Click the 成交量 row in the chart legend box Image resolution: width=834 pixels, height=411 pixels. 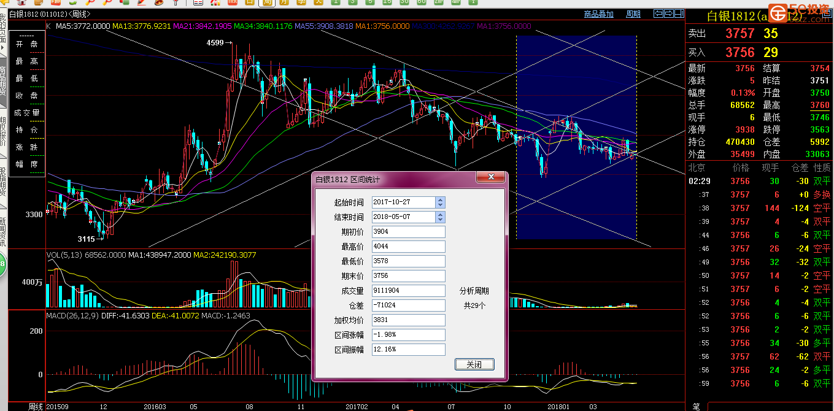26,113
